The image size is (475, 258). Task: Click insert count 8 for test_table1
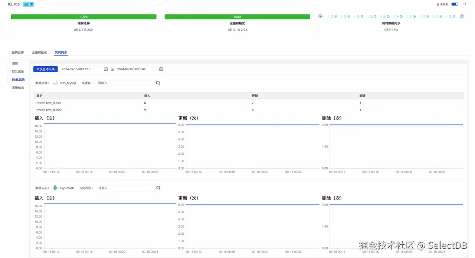pyautogui.click(x=145, y=103)
